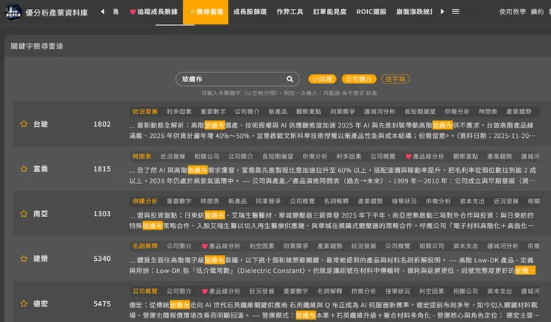Image resolution: width=551 pixels, height=322 pixels.
Task: Open the 作弊工具 tab
Action: [290, 12]
